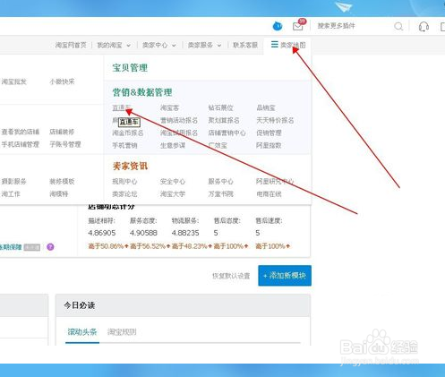445x377 pixels.
Task: Open 安全中心 under 卖家资讯
Action: (173, 182)
